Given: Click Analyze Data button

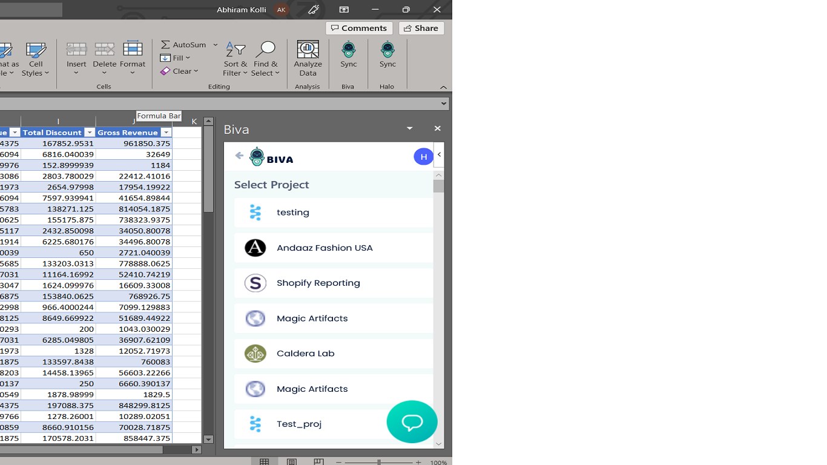Looking at the screenshot, I should click(x=308, y=59).
